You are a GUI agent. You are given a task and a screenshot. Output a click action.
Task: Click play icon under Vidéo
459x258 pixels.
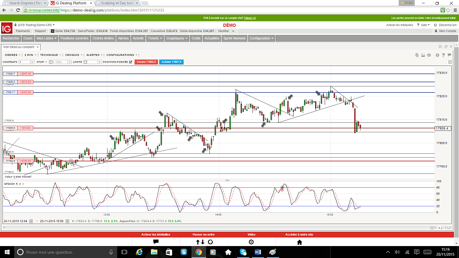click(x=251, y=242)
